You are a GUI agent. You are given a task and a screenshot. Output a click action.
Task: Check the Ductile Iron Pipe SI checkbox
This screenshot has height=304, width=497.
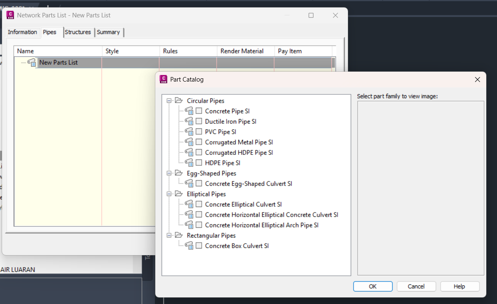[x=199, y=121]
